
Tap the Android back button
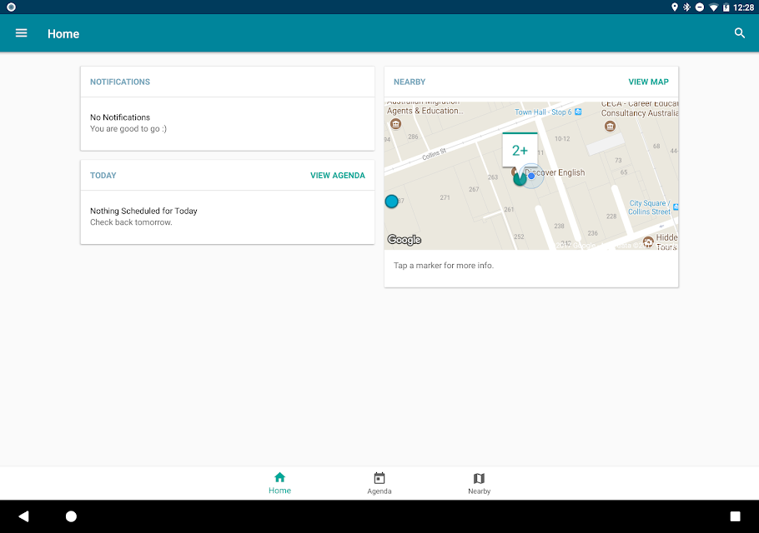(23, 516)
